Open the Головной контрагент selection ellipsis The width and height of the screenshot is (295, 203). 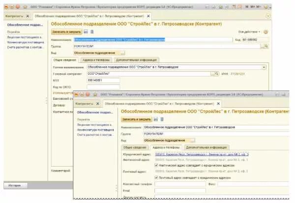click(212, 74)
